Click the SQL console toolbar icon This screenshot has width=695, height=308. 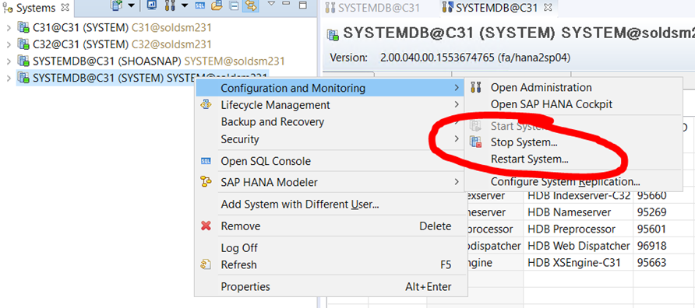(200, 6)
